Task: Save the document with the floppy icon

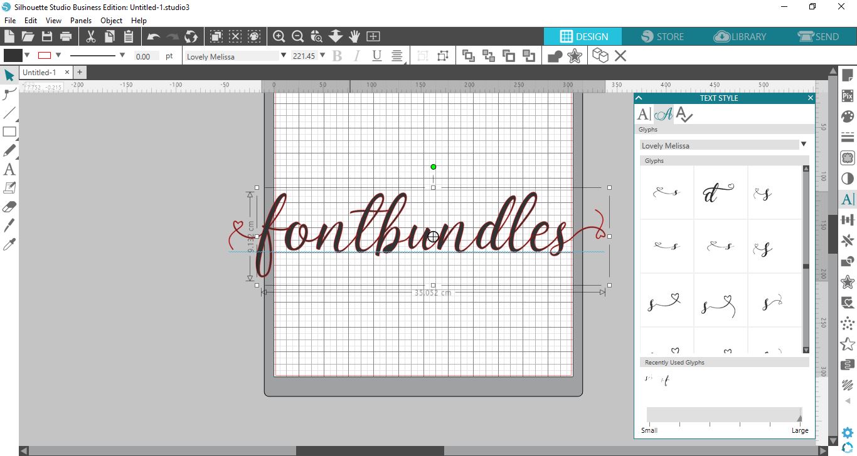Action: 46,36
